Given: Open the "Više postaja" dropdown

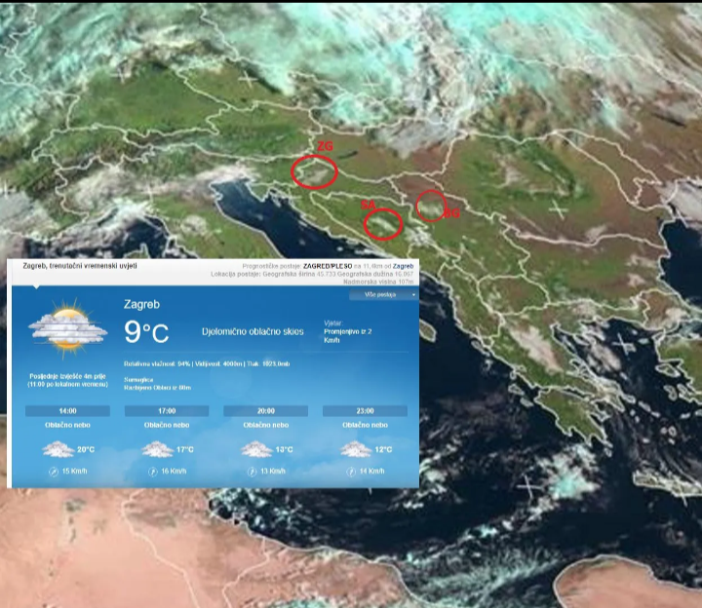Looking at the screenshot, I should (x=383, y=294).
